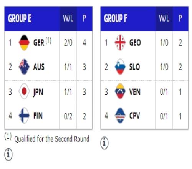Click the Georgia flag icon
This screenshot has height=169, width=192.
(x=120, y=43)
